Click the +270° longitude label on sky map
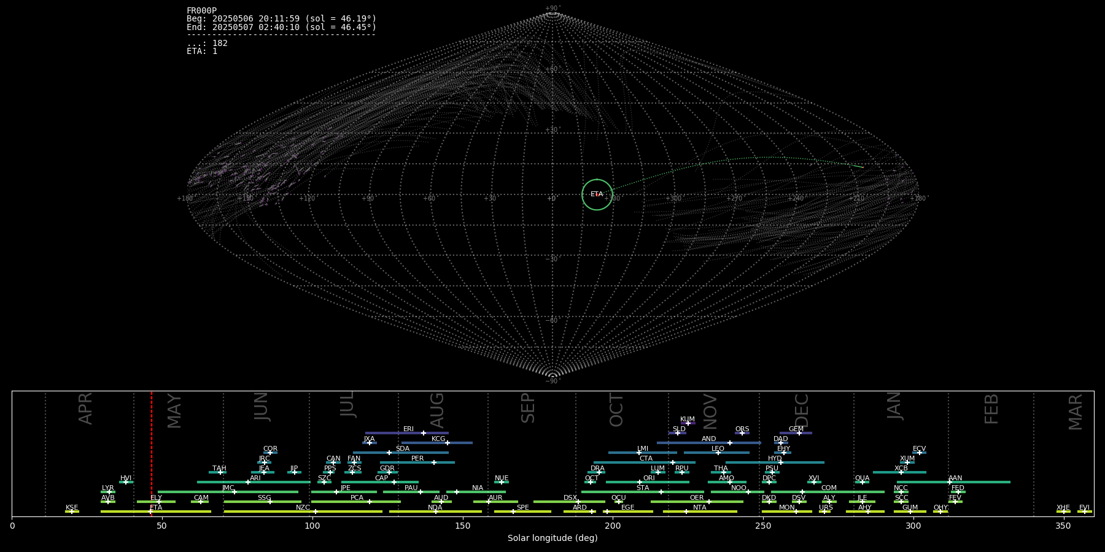The height and width of the screenshot is (552, 1105). coord(734,198)
